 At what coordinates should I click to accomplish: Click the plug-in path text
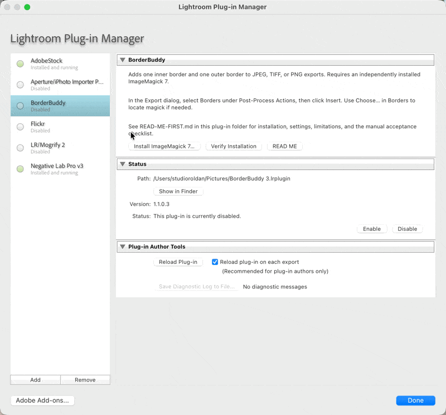222,178
